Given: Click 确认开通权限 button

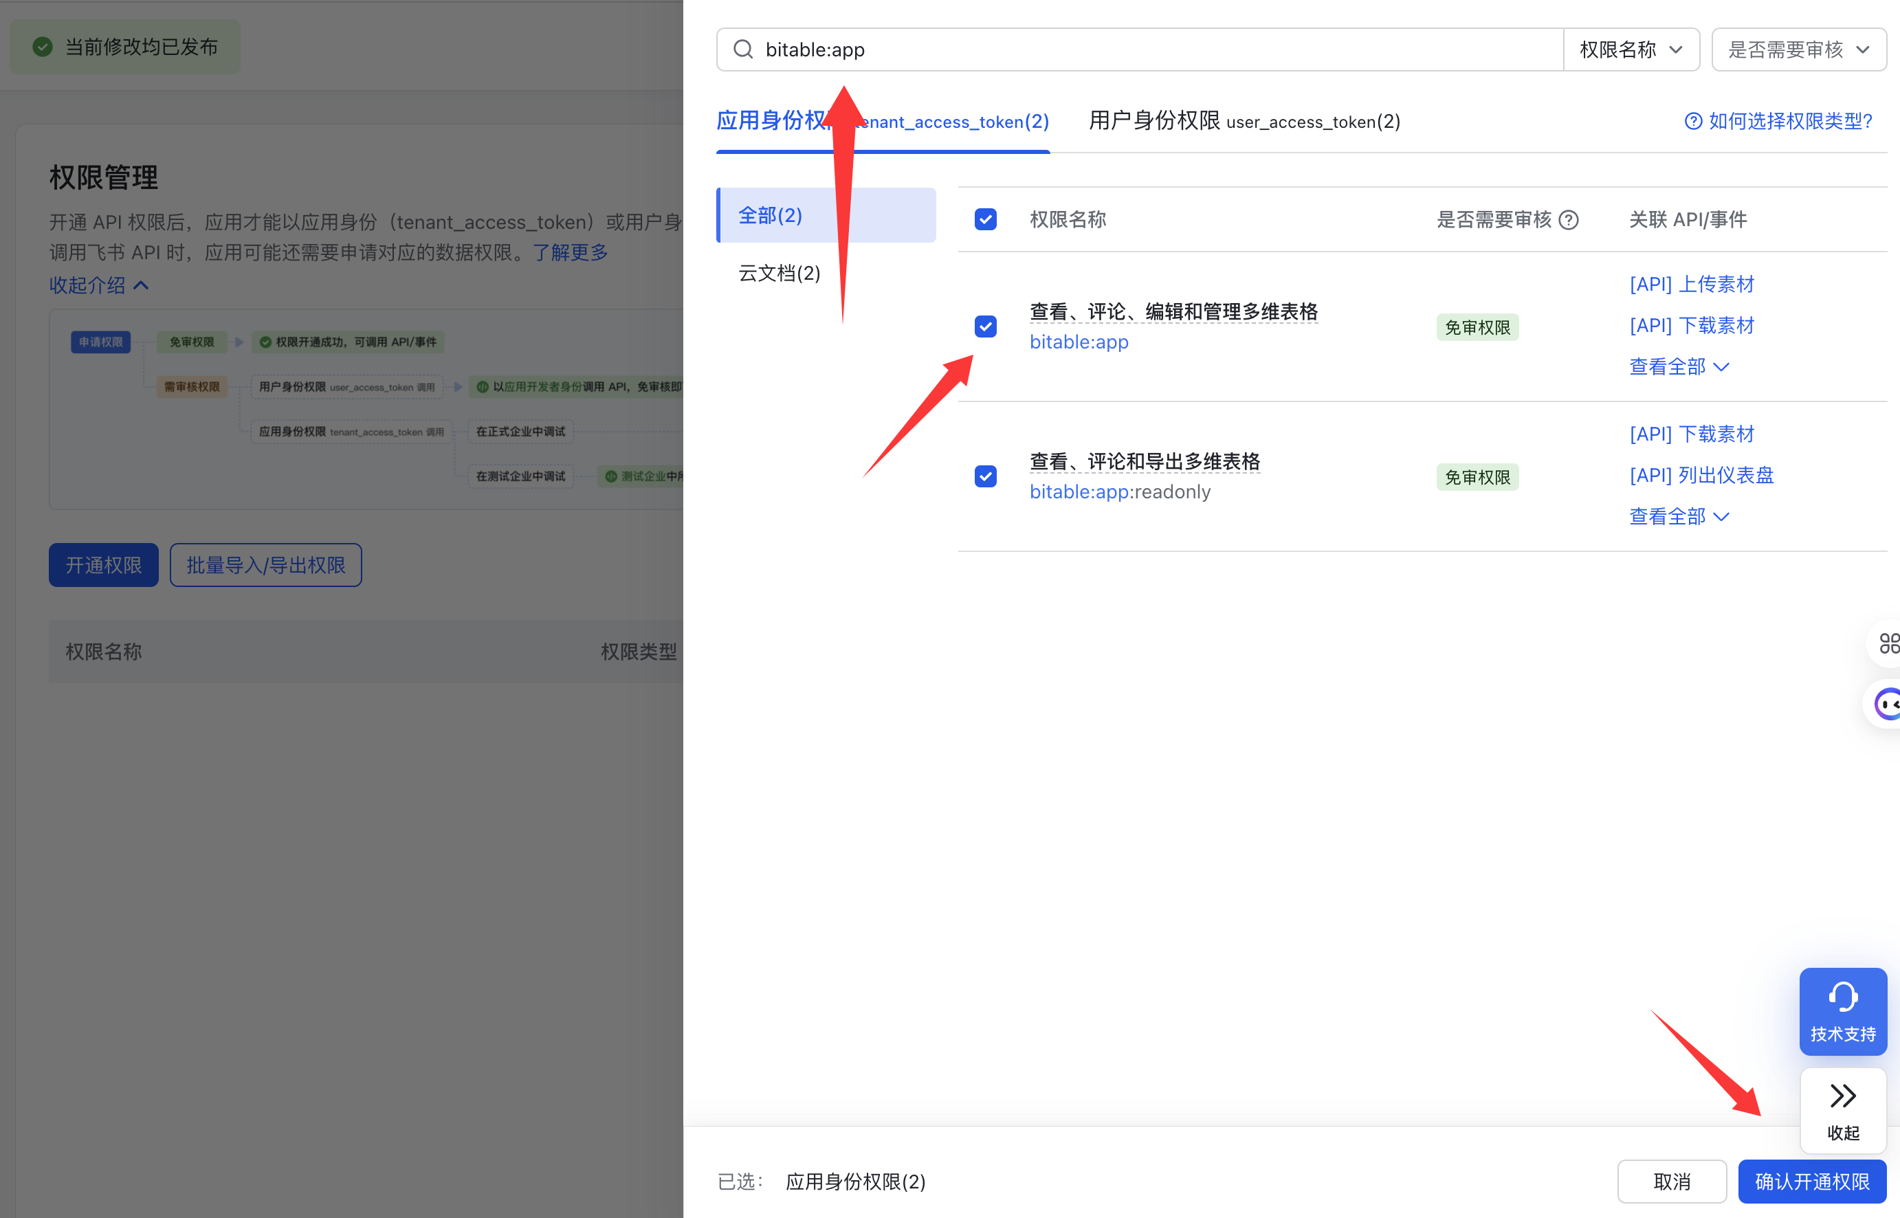Looking at the screenshot, I should [1811, 1181].
